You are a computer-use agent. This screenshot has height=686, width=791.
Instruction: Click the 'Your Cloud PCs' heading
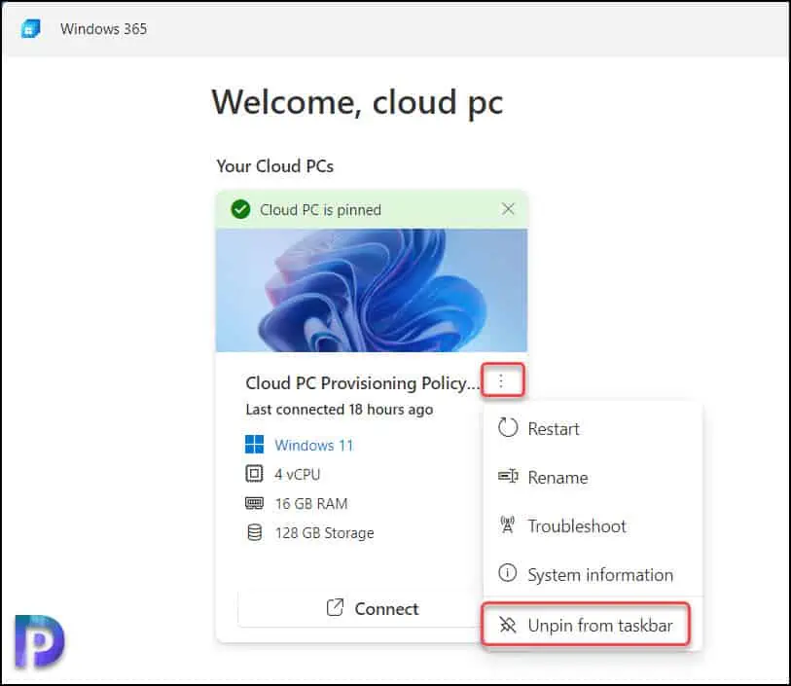coord(275,166)
